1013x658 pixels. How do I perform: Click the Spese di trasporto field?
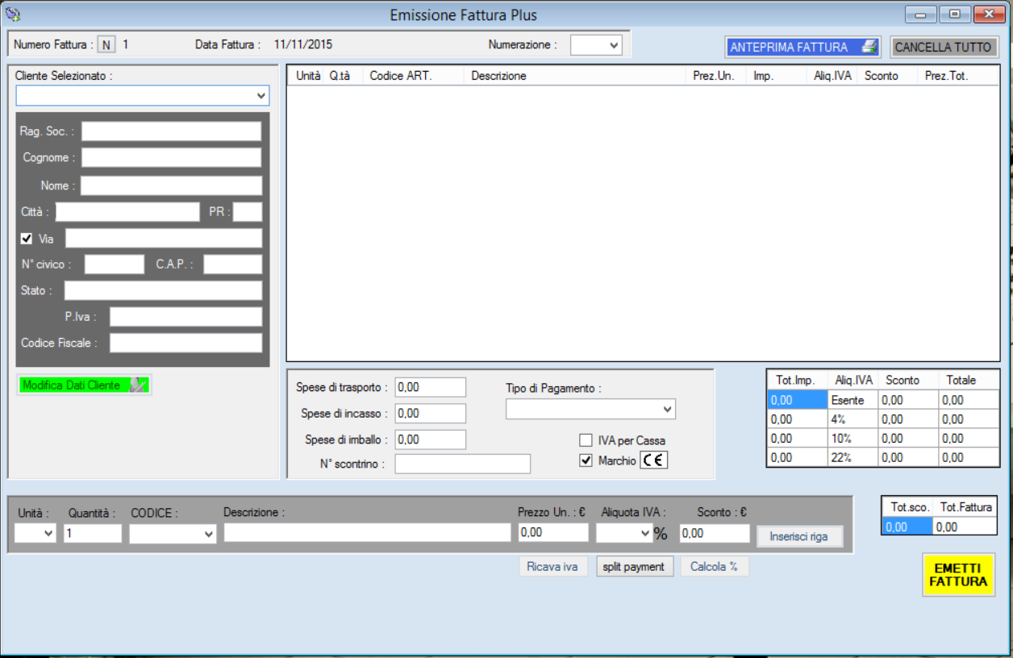(x=431, y=387)
